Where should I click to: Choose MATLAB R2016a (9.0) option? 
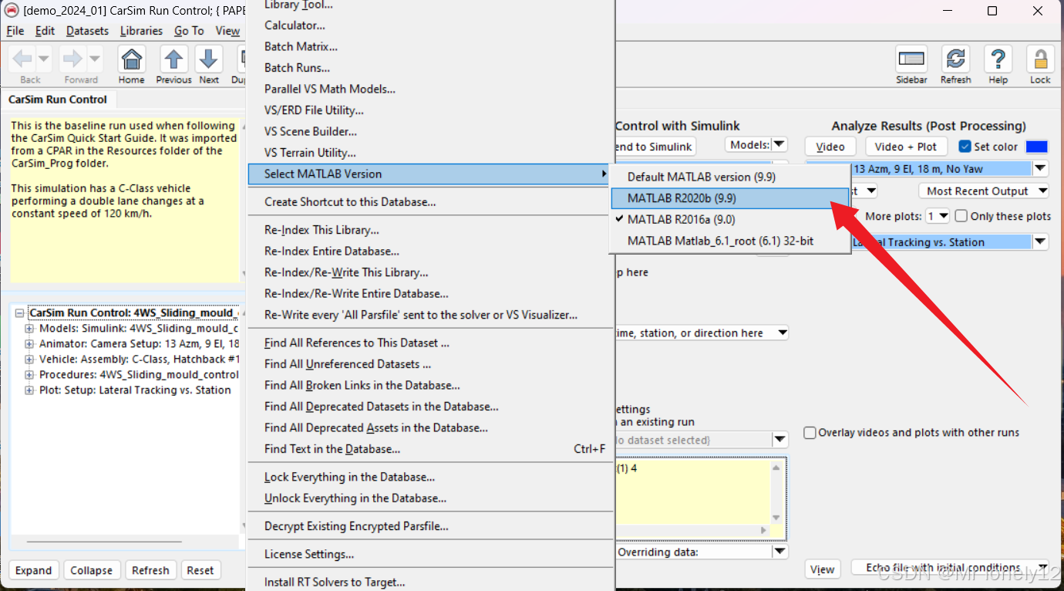(730, 220)
